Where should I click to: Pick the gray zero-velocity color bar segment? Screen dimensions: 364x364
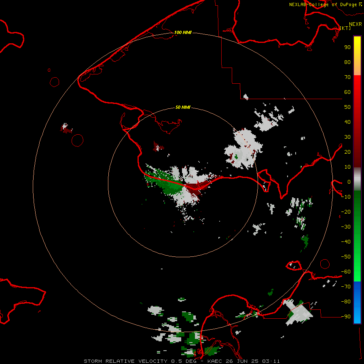pyautogui.click(x=357, y=179)
